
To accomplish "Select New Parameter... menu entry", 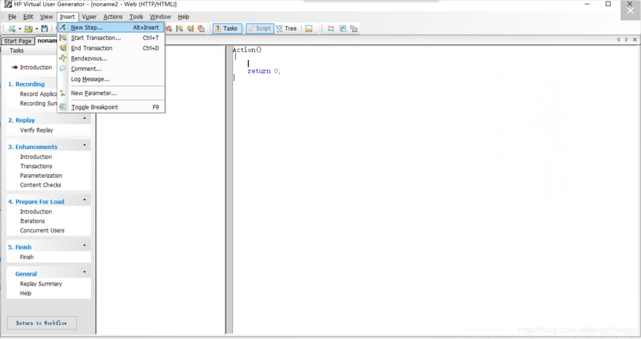I will [111, 93].
